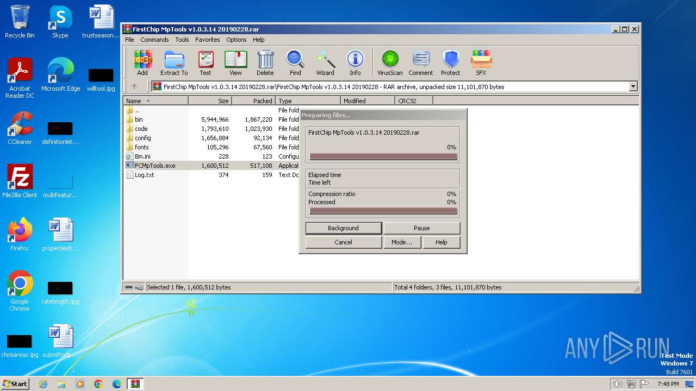Click the Background button in dialog
The height and width of the screenshot is (391, 696).
343,228
